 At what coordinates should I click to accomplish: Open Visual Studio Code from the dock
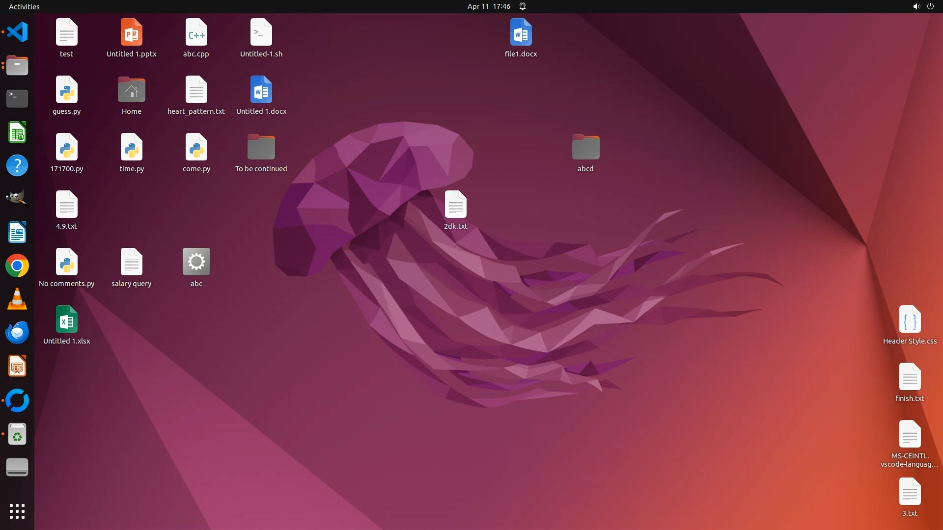[17, 32]
